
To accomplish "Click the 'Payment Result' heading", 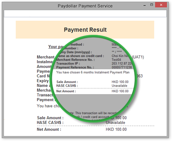I will point(85,30).
